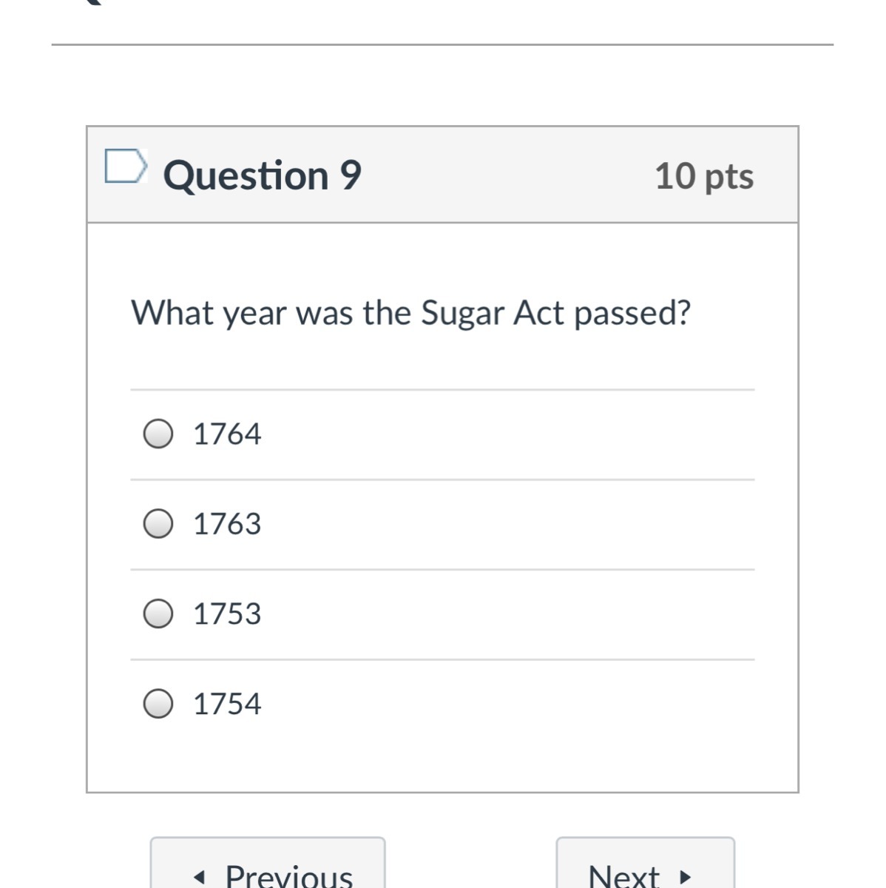Screen dimensions: 886x888
Task: Click the "Question 9" heading
Action: click(262, 175)
